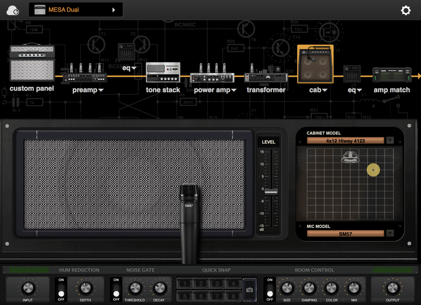Select quick snap slot 1
Screen dimensions: 421x305
click(185, 284)
